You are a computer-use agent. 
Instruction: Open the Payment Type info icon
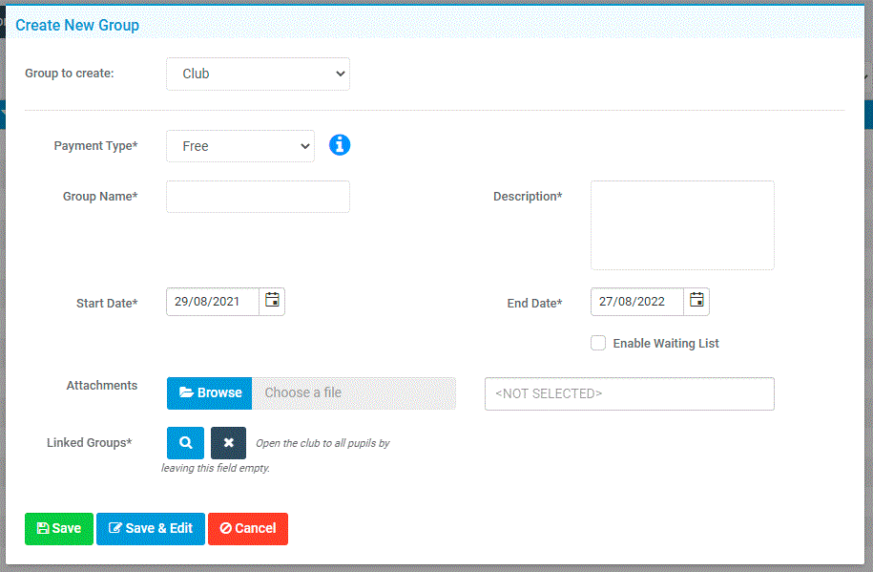(340, 145)
